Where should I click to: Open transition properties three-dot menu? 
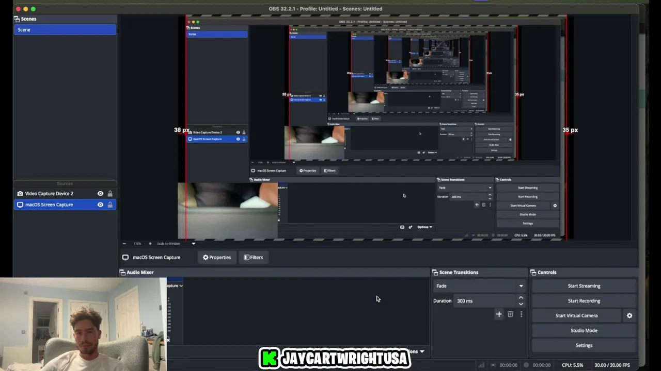click(521, 314)
